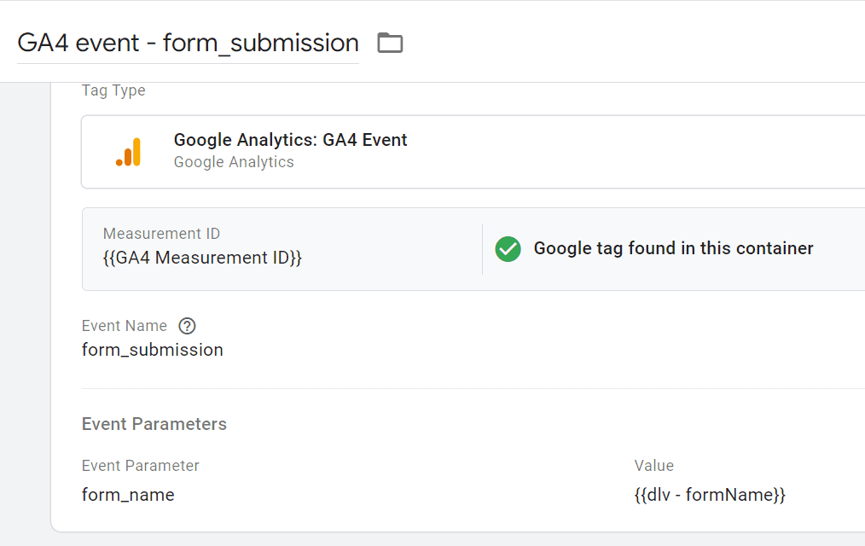Select the form_name parameter entry

coord(128,495)
